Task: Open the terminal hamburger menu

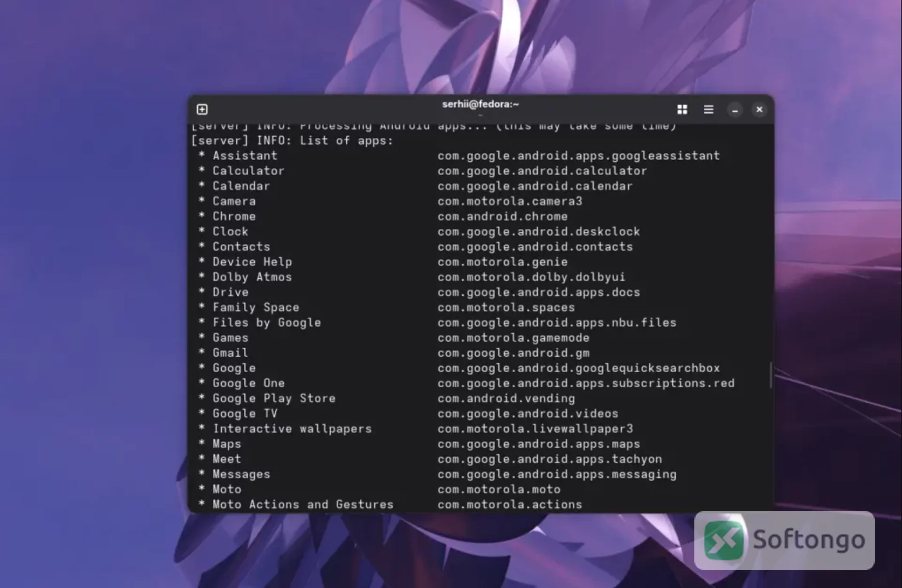Action: click(x=708, y=110)
